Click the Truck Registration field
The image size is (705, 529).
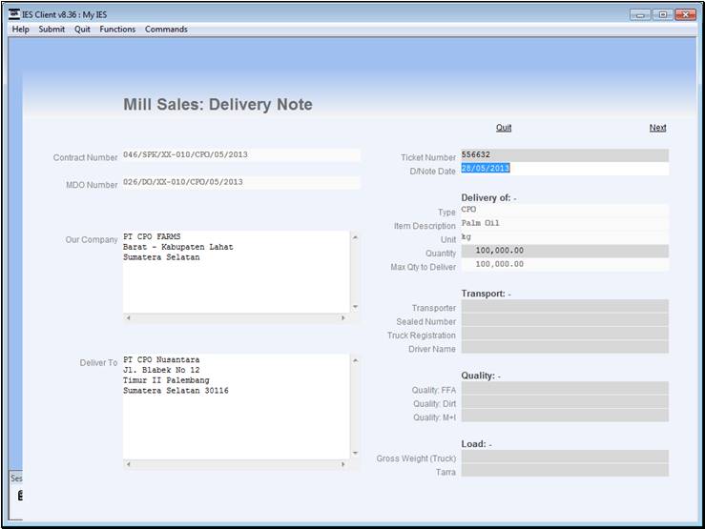tap(565, 334)
